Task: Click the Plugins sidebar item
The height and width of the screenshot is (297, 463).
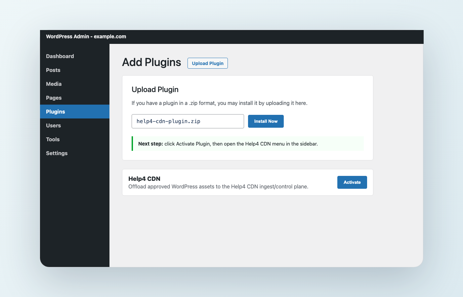Action: (75, 112)
